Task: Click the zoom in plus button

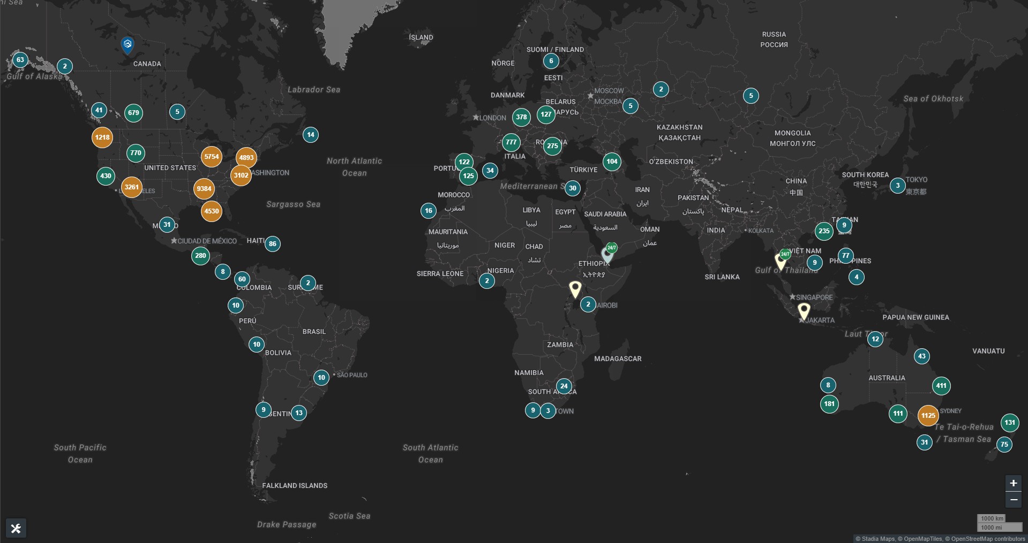Action: tap(1013, 483)
